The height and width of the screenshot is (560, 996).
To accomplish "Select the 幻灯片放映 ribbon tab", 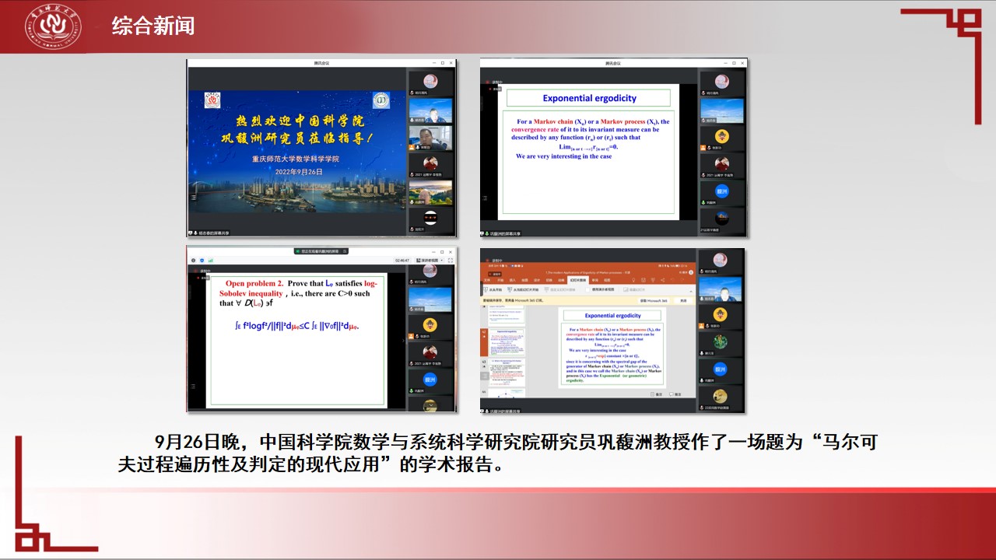I will click(577, 280).
